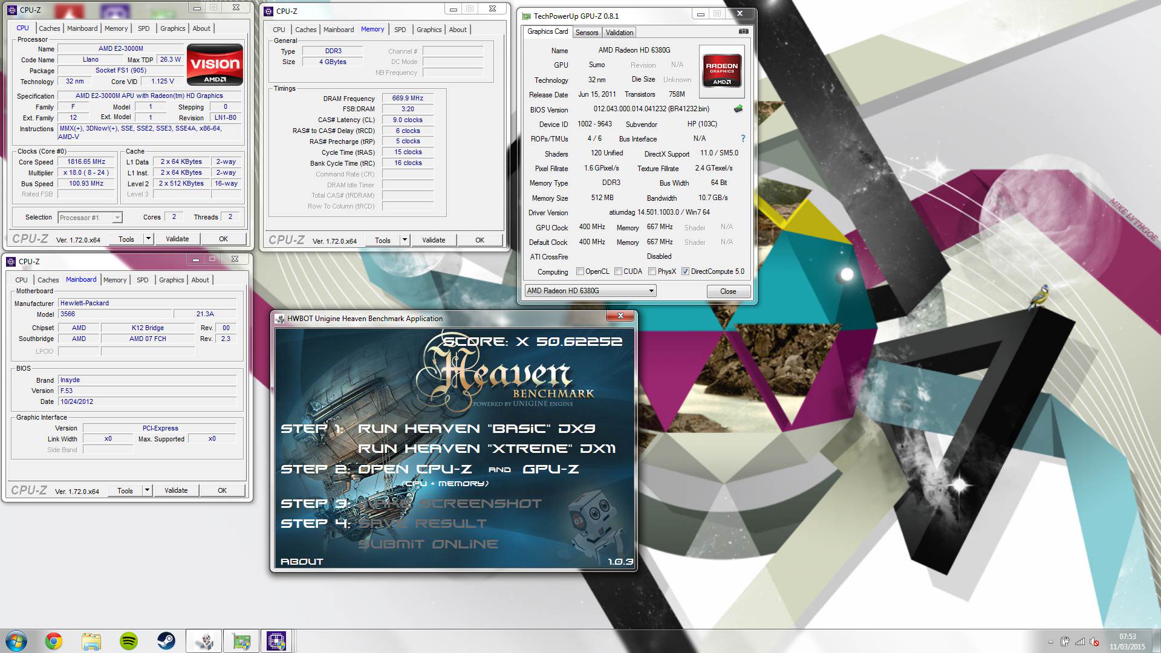The image size is (1161, 653).
Task: Open Graphics tab in CPU-Z Mainboard window
Action: pos(172,280)
